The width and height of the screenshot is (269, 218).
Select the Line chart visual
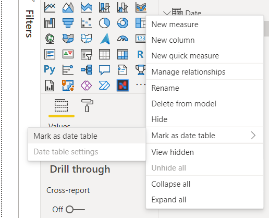tap(50, 7)
